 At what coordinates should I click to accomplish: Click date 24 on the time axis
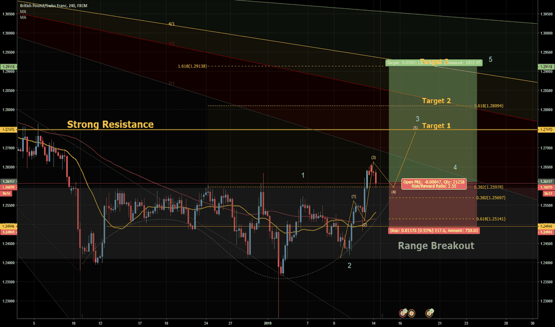coord(207,323)
